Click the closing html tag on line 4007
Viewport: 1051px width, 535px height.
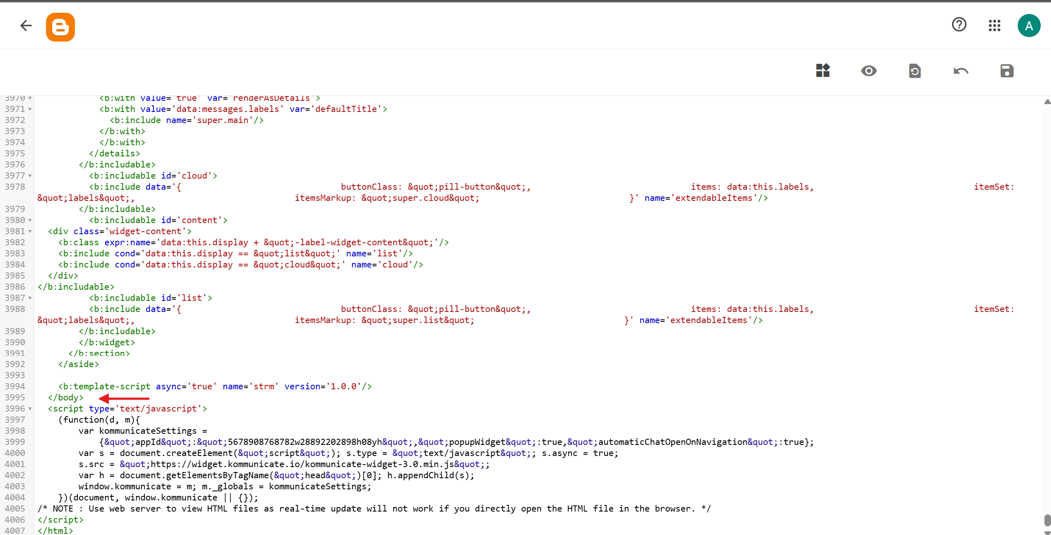tap(56, 531)
